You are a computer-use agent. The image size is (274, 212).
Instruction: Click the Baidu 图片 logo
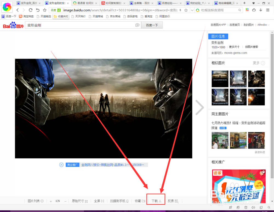13,25
